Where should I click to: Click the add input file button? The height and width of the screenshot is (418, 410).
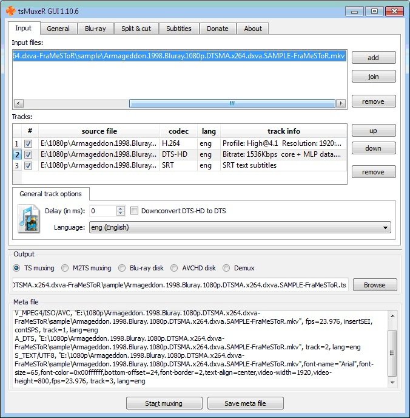(374, 58)
